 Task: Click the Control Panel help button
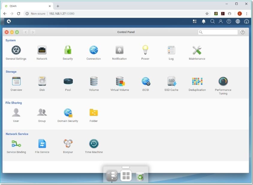pyautogui.click(x=243, y=32)
